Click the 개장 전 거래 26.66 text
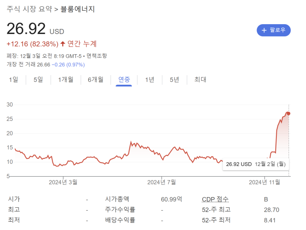This screenshot has height=230, width=306. coord(29,65)
